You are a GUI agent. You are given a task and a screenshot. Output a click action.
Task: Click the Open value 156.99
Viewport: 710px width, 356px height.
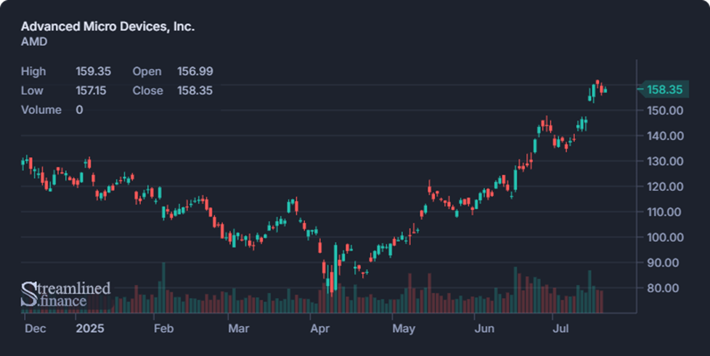(195, 71)
